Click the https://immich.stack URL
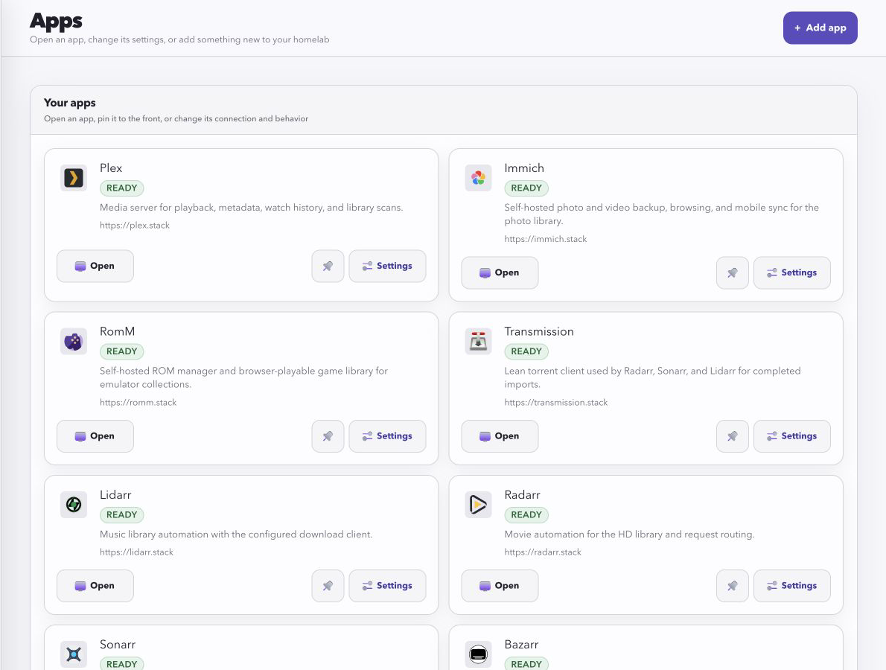The width and height of the screenshot is (886, 670). tap(545, 239)
